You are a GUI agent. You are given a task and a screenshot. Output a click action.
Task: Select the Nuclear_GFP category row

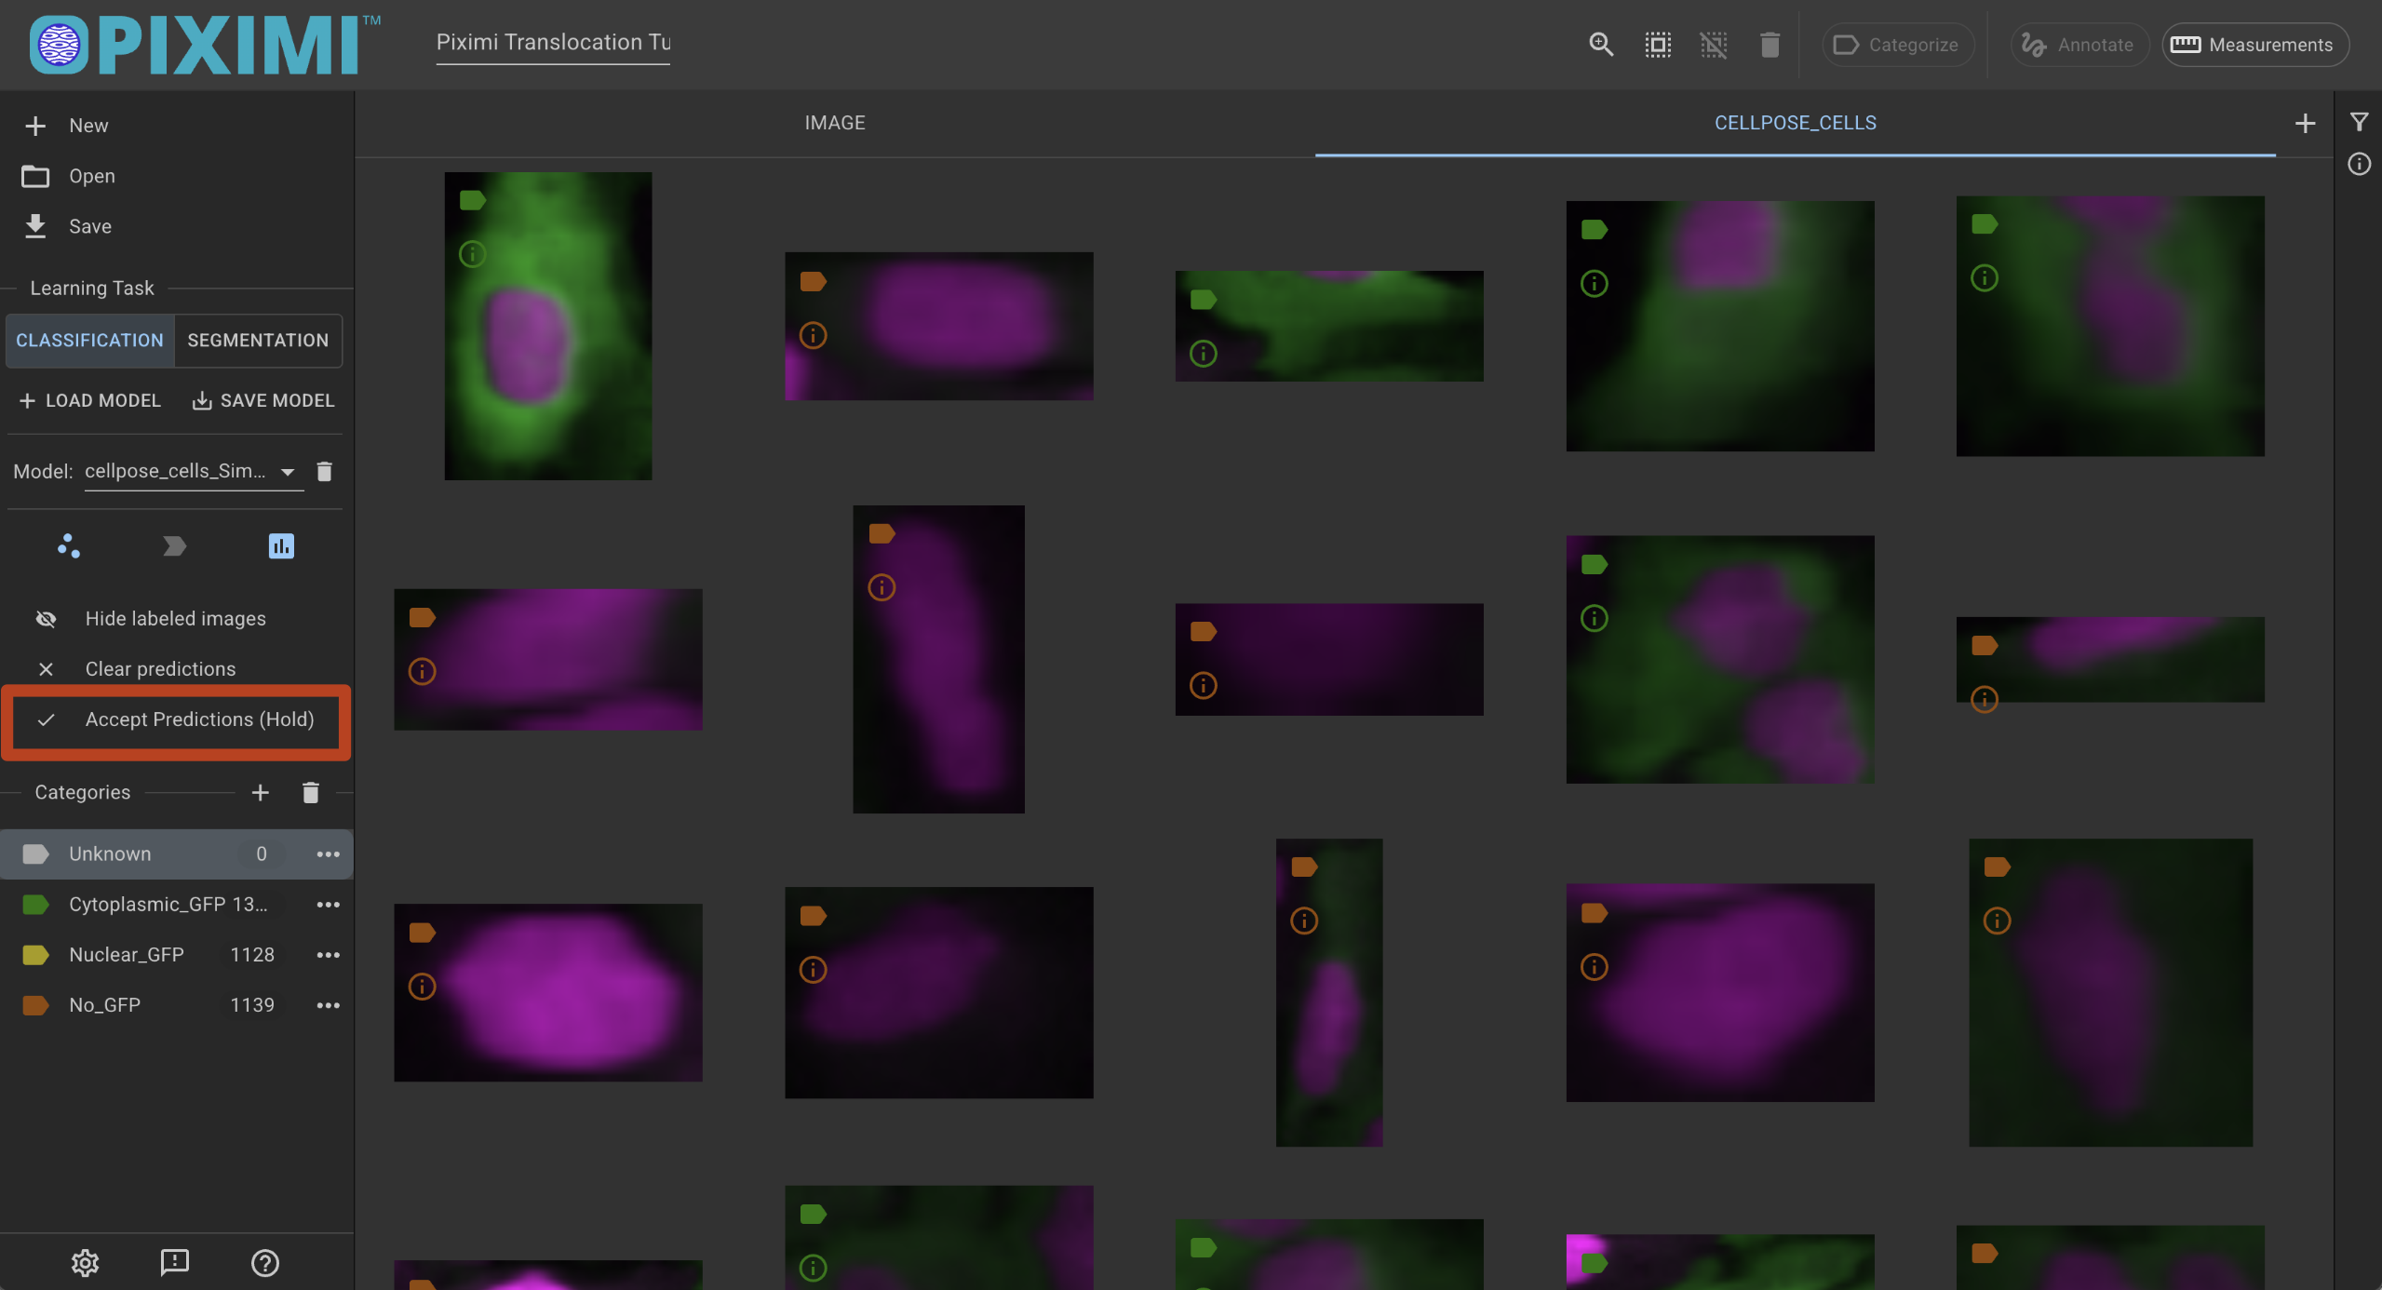point(176,954)
